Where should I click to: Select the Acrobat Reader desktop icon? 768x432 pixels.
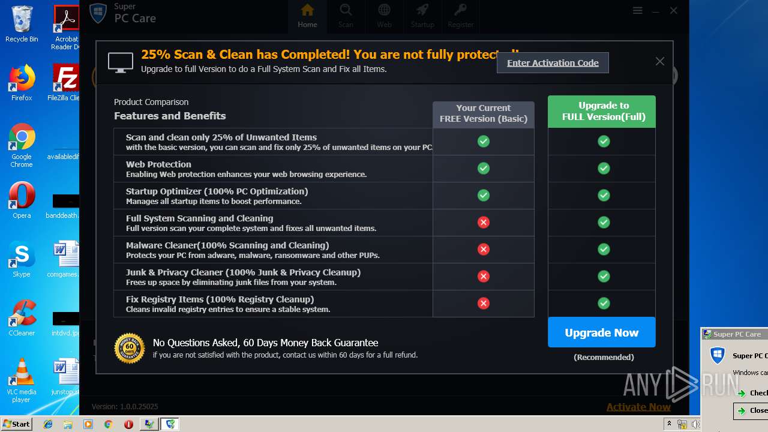(x=65, y=28)
